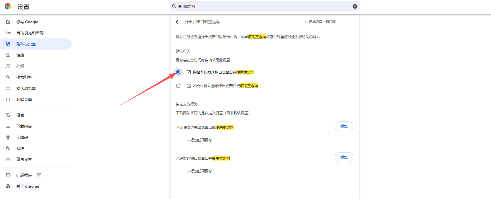
Task: Open 重置设置 in the sidebar
Action: (24, 159)
